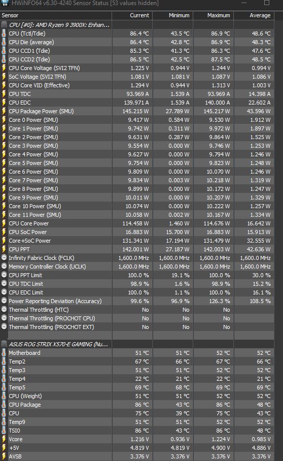This screenshot has width=283, height=461.
Task: Click chip icon of AMD Ryzen 9 3900X group
Action: [x=4, y=25]
